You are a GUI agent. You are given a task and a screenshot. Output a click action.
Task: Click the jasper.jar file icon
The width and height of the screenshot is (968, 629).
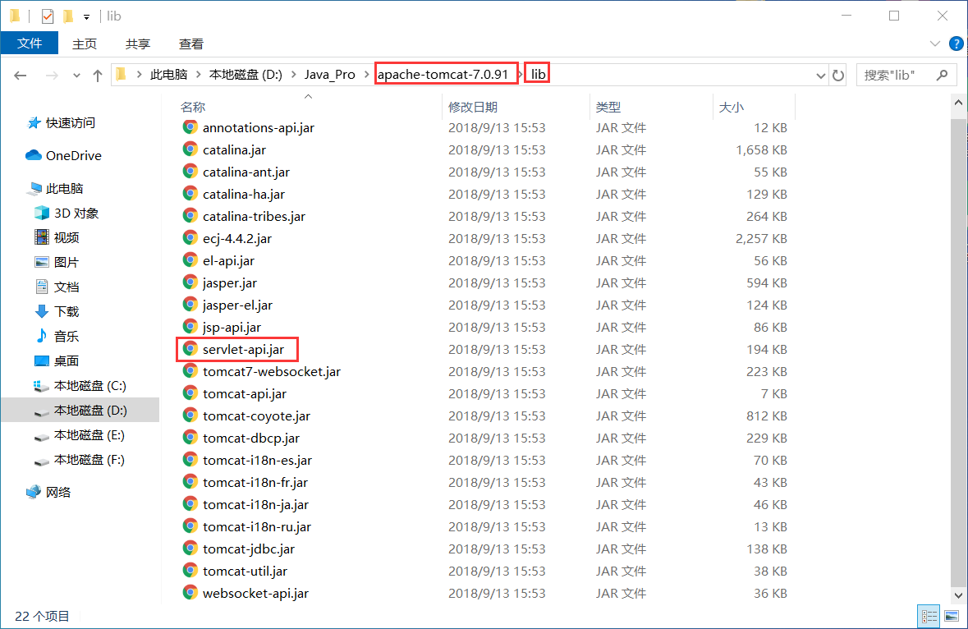[x=190, y=282]
